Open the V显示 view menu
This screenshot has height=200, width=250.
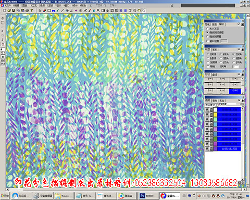[x=58, y=6]
